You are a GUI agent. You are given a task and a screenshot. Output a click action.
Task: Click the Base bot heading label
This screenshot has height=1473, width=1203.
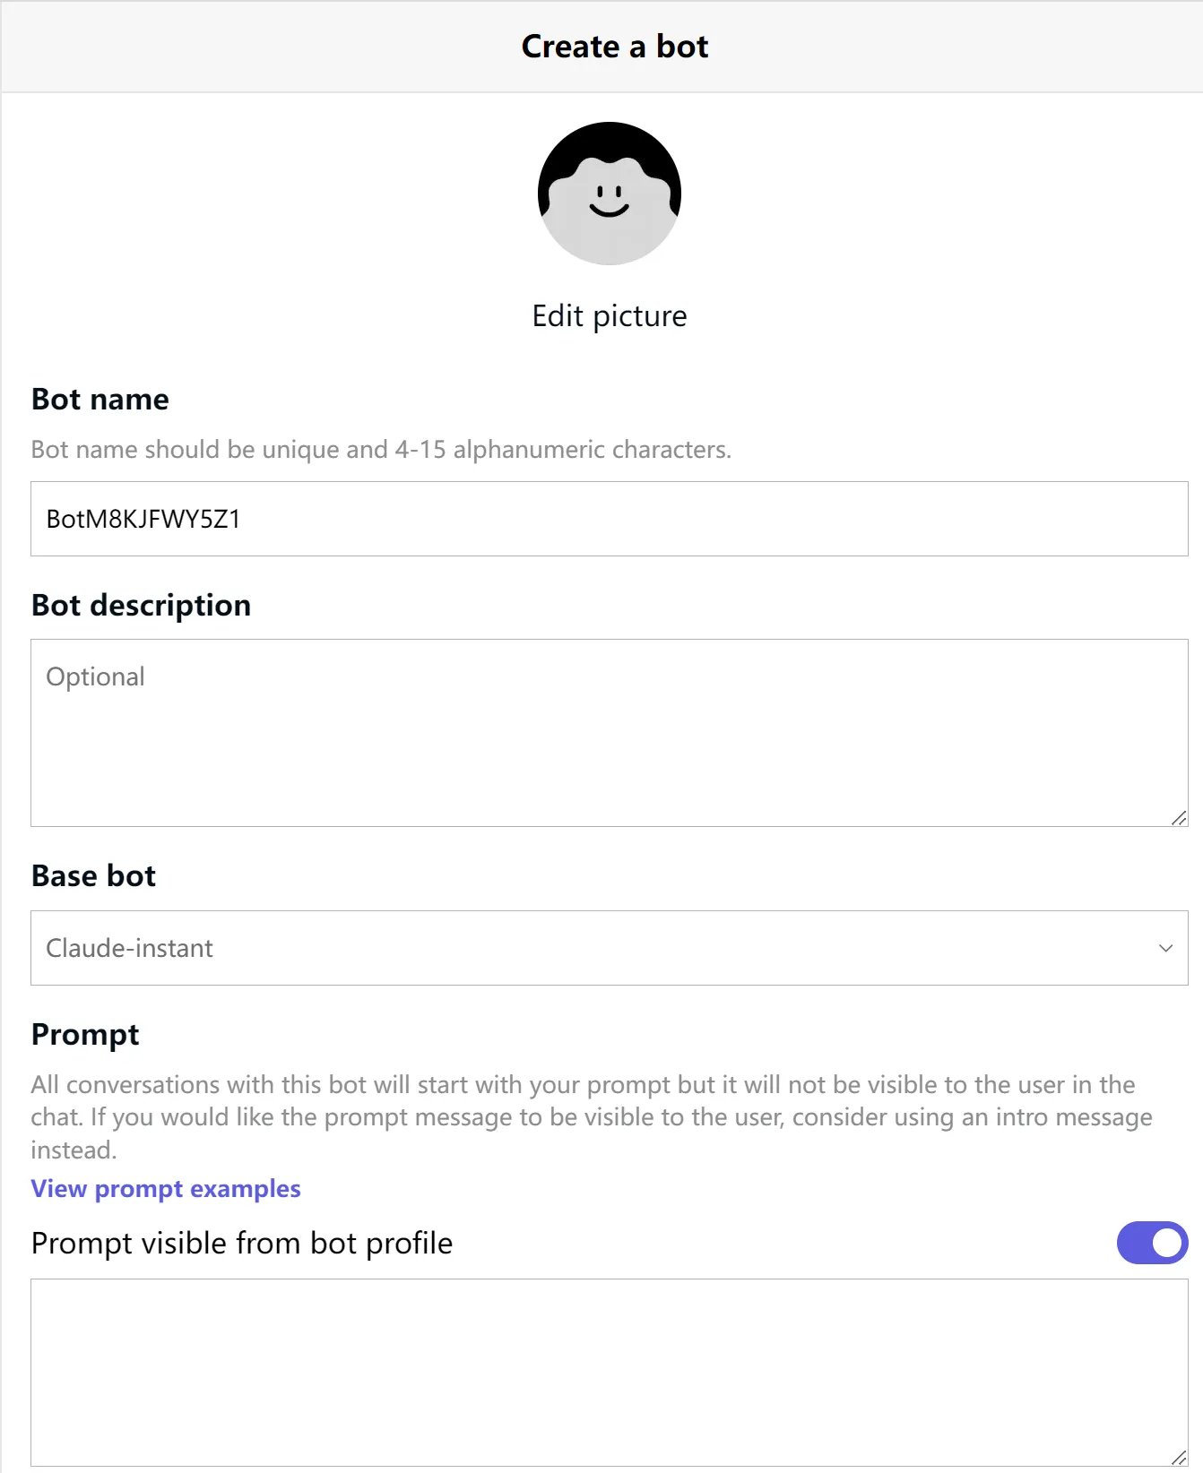[93, 876]
